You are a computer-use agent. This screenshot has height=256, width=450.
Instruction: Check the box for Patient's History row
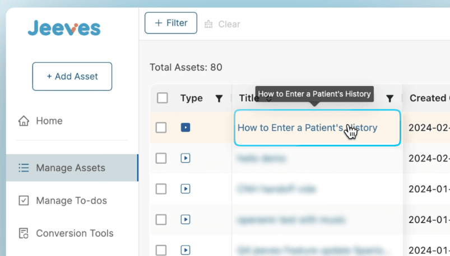[161, 127]
